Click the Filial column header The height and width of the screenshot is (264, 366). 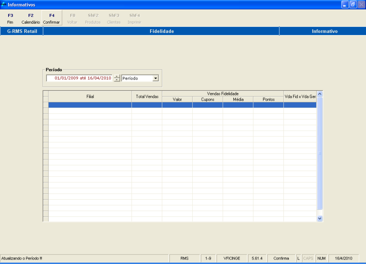point(90,97)
